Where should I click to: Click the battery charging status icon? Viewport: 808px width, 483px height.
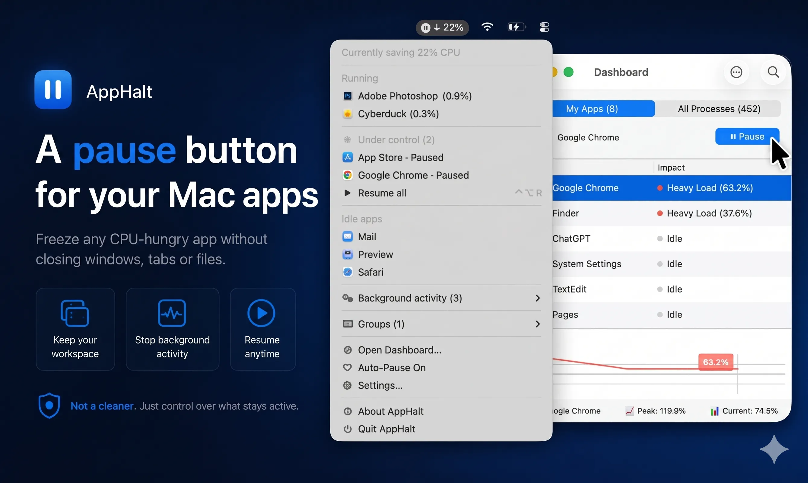click(517, 27)
